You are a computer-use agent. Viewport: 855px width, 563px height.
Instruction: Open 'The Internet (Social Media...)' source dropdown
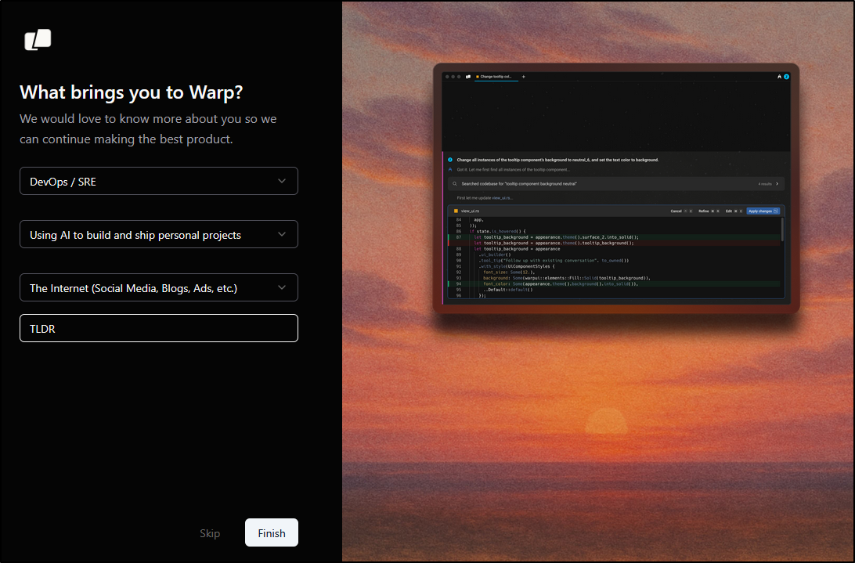click(x=158, y=287)
